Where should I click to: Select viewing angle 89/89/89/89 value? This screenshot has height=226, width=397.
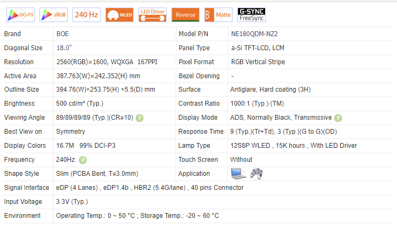(x=95, y=118)
